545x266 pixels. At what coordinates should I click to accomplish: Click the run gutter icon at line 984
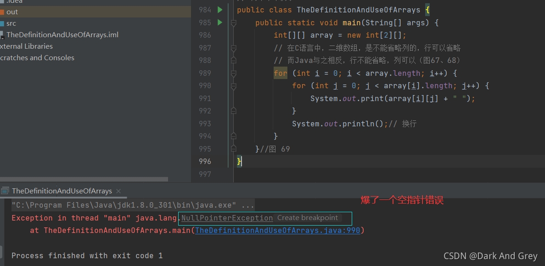point(219,10)
